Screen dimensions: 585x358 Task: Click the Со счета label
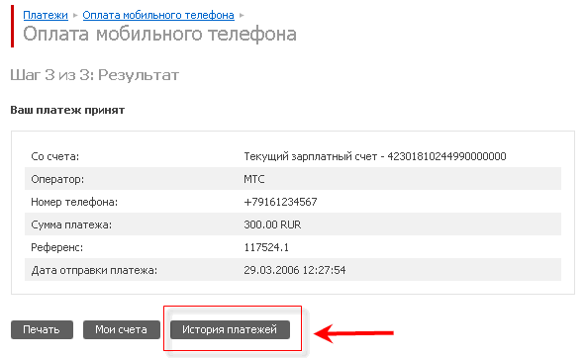(54, 156)
